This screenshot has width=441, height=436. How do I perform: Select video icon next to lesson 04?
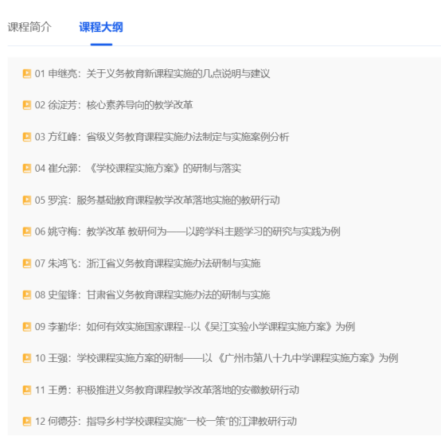click(x=27, y=169)
